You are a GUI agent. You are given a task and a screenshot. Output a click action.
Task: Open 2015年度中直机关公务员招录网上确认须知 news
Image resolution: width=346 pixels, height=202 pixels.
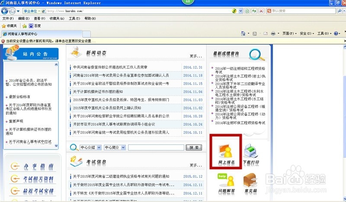[x=107, y=108]
